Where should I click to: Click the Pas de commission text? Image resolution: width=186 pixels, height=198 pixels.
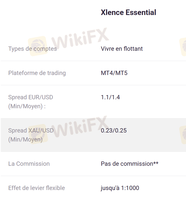(x=127, y=164)
